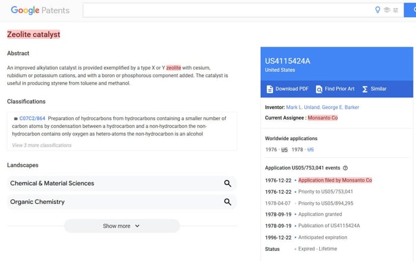
Task: Search Chemical & Material Sciences landscape icon
Action: (x=228, y=184)
